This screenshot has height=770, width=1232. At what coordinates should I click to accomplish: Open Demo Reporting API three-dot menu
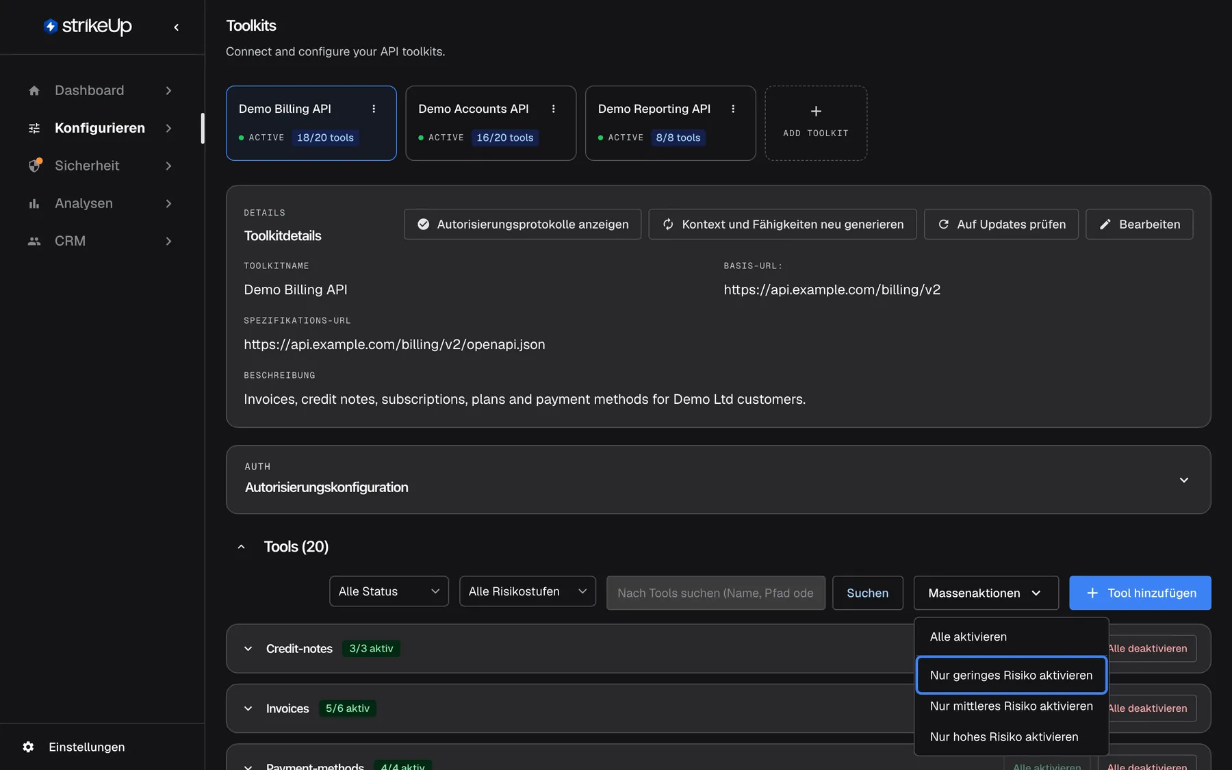coord(733,109)
